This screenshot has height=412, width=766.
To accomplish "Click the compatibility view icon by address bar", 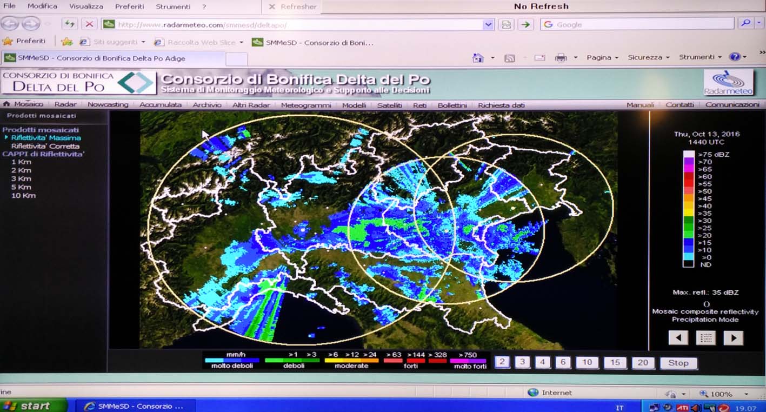I will coord(507,24).
